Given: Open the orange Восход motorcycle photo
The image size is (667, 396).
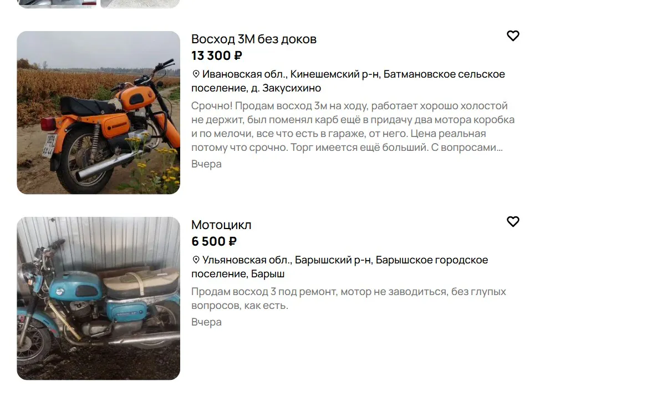Looking at the screenshot, I should pos(99,113).
